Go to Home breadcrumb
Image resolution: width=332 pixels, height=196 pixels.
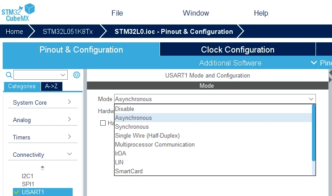[x=14, y=32]
